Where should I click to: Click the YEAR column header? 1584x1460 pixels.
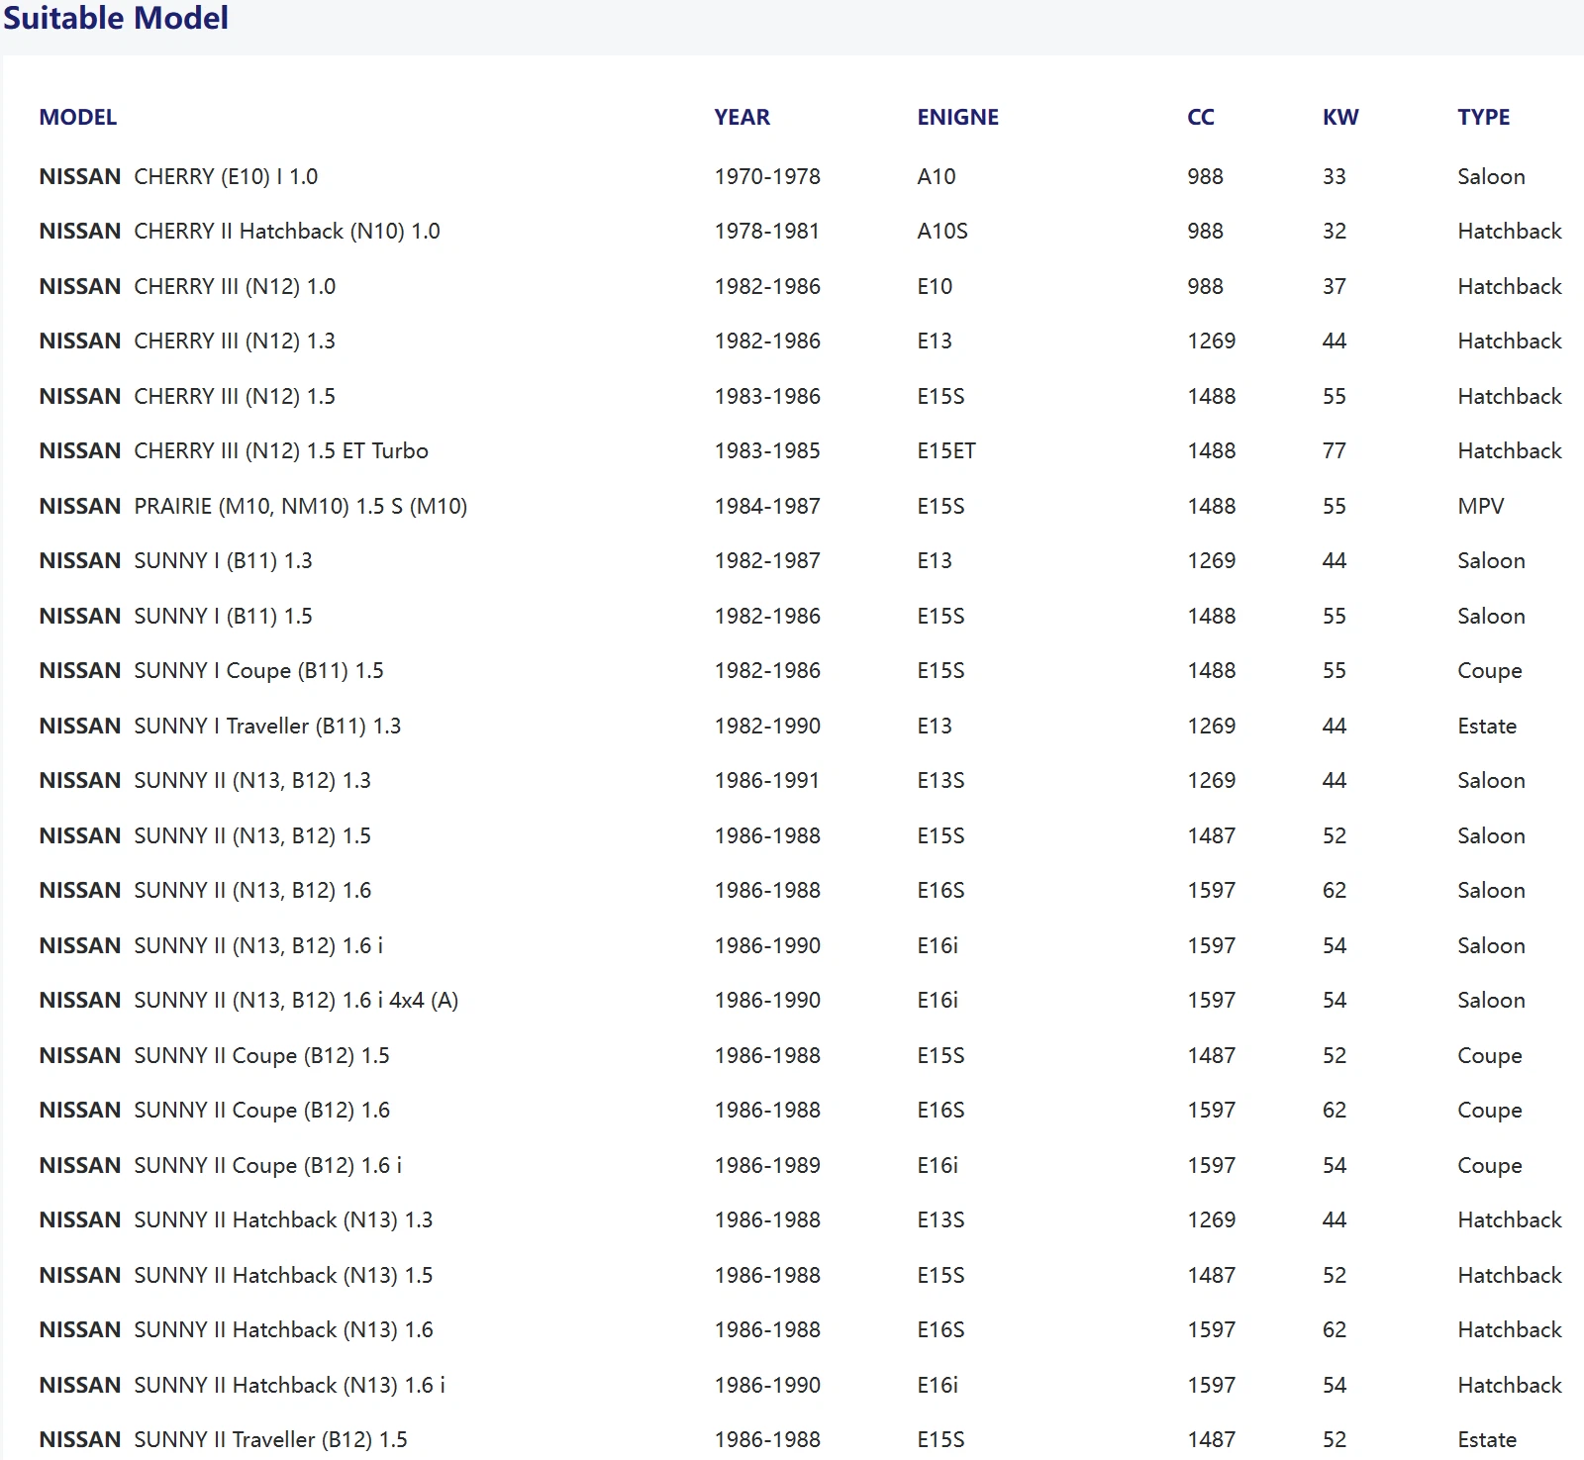(x=742, y=117)
